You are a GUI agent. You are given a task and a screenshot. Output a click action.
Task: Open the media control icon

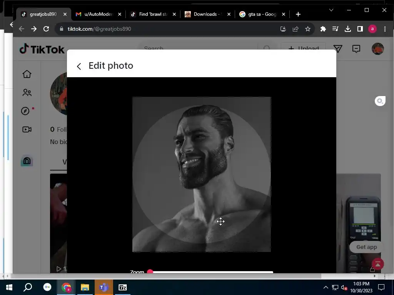pyautogui.click(x=336, y=29)
